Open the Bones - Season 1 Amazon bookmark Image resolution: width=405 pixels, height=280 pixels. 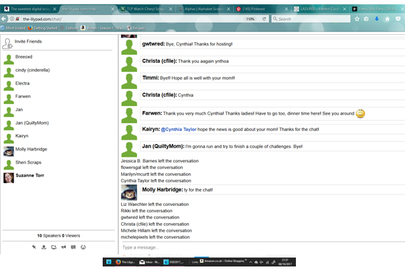tap(103, 28)
